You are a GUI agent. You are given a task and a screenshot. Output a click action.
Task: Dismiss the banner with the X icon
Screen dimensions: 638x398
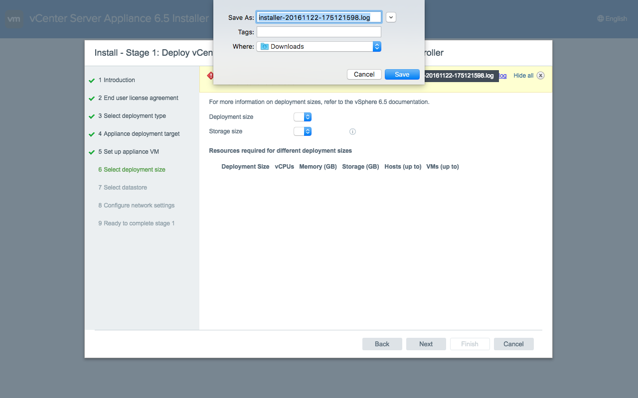coord(540,76)
